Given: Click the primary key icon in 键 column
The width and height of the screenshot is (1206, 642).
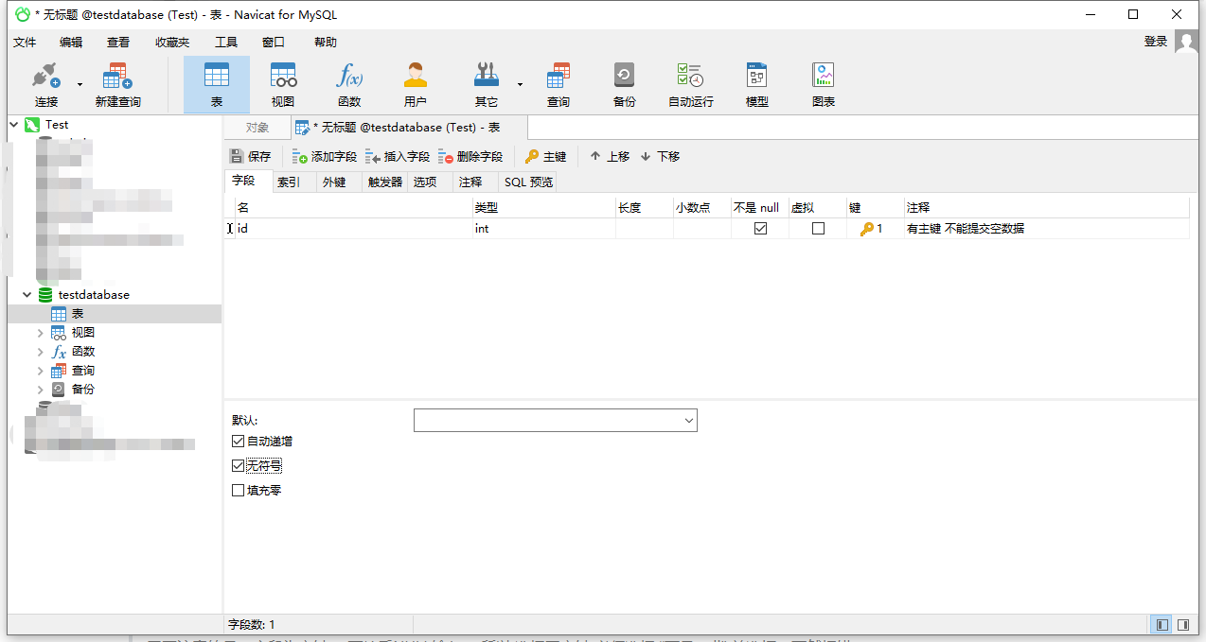Looking at the screenshot, I should tap(866, 229).
